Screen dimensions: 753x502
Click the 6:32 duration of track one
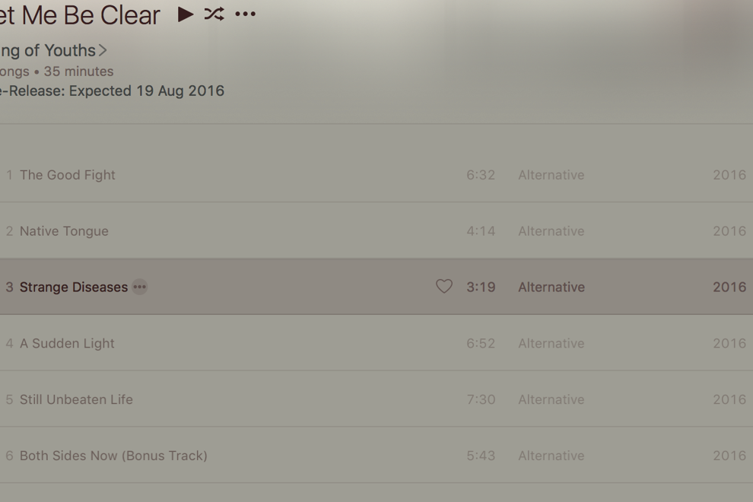(481, 175)
